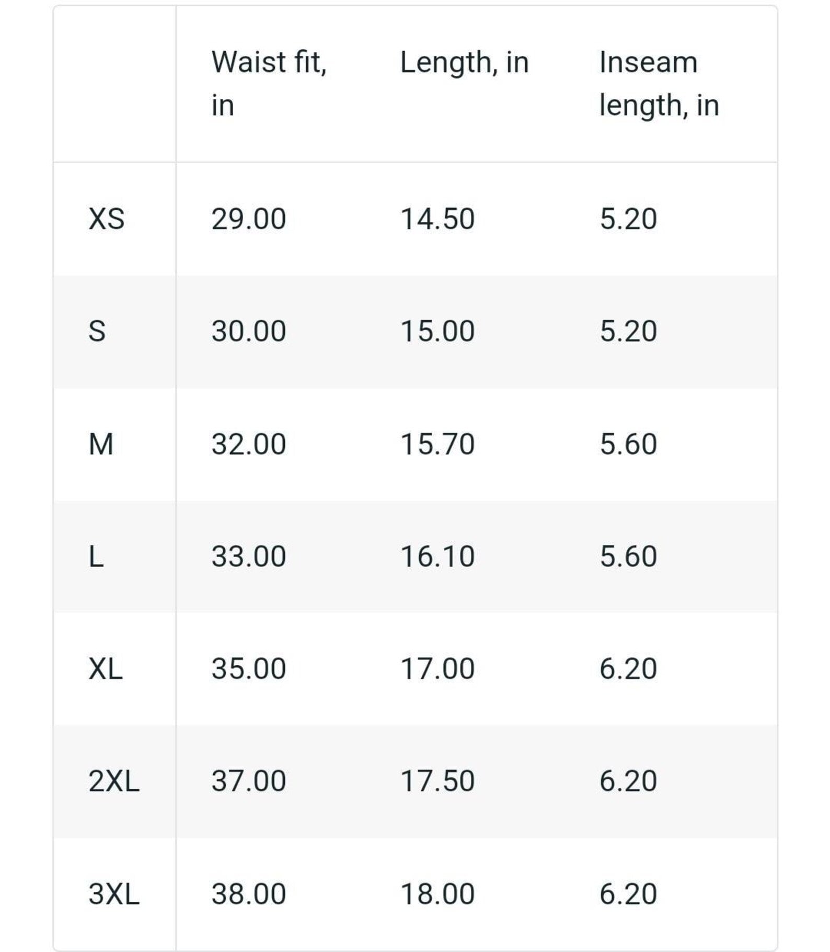
Task: Select the M size row label
Action: tap(101, 444)
